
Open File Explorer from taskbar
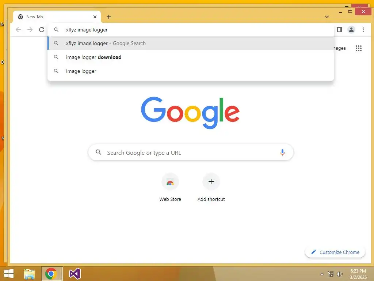coord(29,274)
